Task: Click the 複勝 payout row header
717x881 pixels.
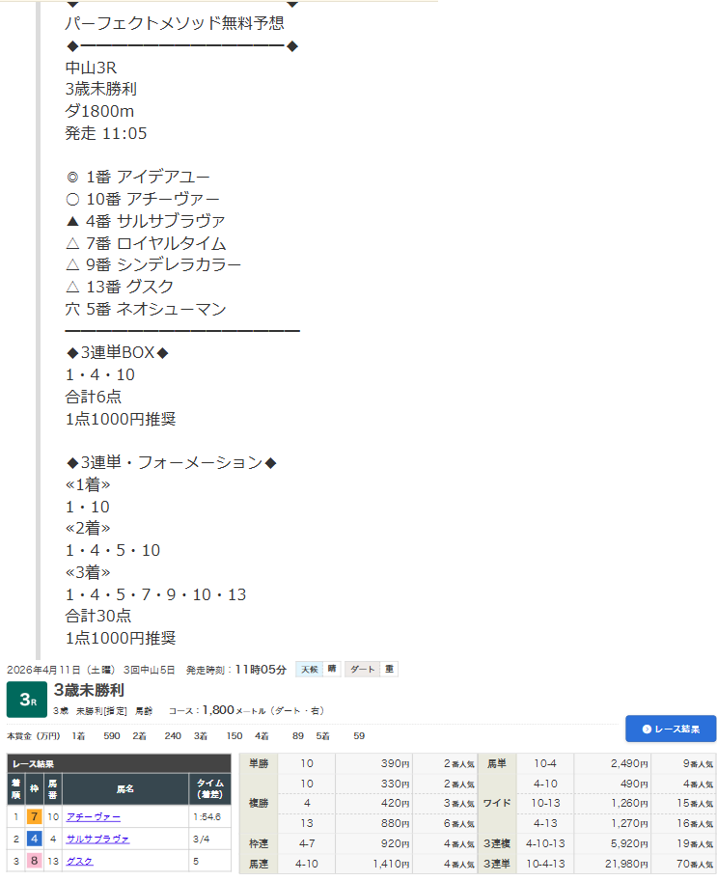Action: coord(259,801)
